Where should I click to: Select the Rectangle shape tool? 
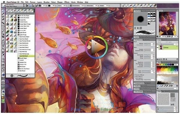(3, 43)
